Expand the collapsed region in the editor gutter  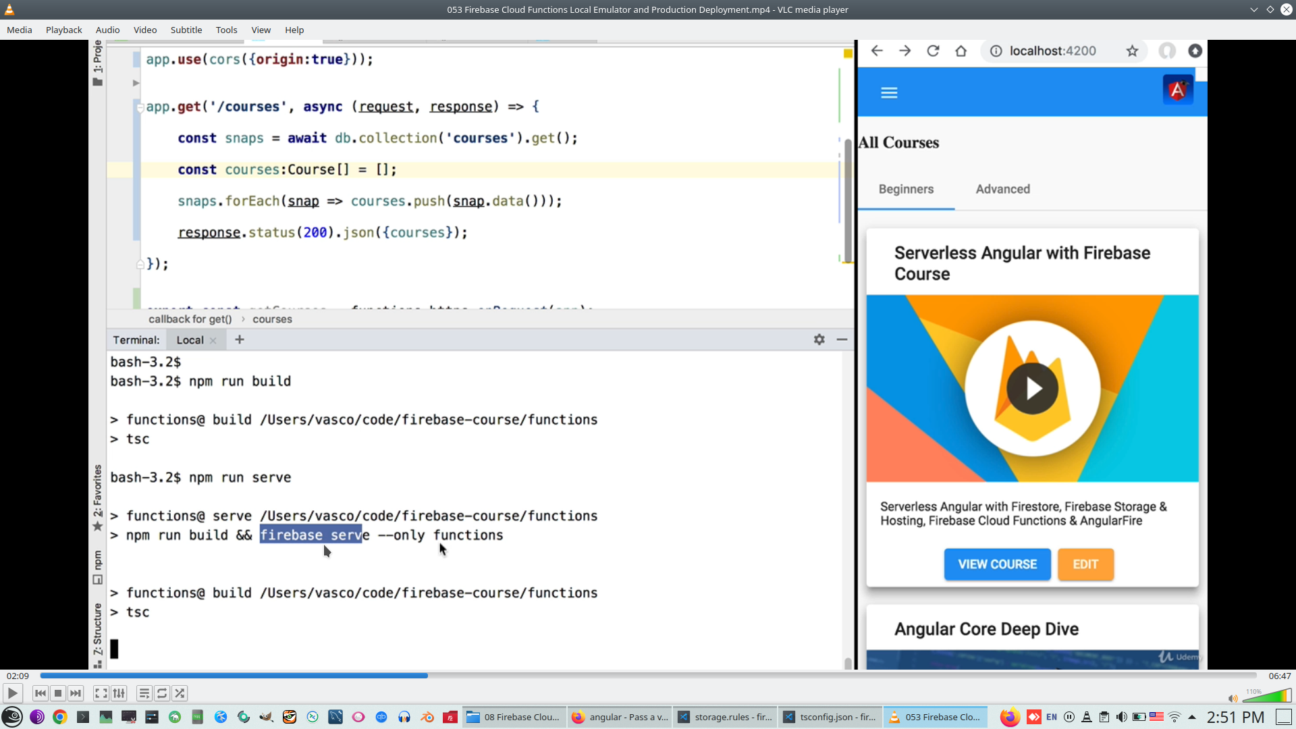pos(135,82)
